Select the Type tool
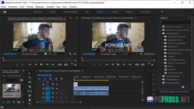Image resolution: width=194 pixels, height=109 pixels. point(30,104)
